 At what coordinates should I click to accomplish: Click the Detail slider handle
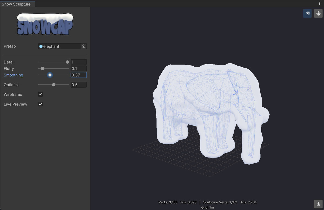[67, 62]
